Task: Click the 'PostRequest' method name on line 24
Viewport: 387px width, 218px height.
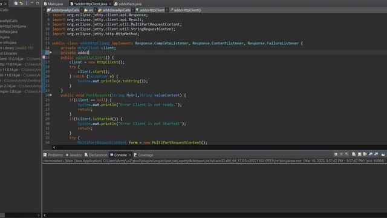Action: click(98, 95)
